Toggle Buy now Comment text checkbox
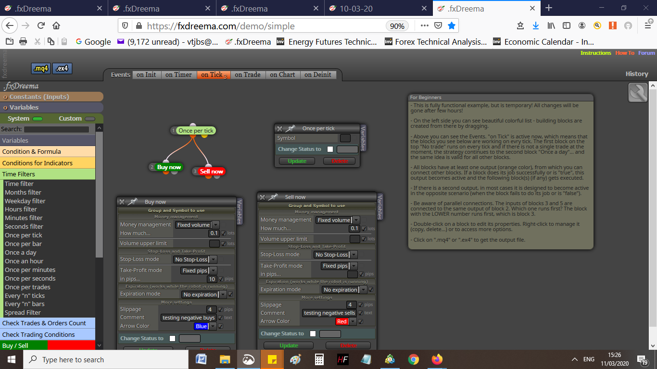 221,318
